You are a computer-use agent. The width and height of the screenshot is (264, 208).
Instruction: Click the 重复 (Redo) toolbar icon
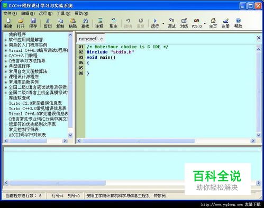pos(141,23)
